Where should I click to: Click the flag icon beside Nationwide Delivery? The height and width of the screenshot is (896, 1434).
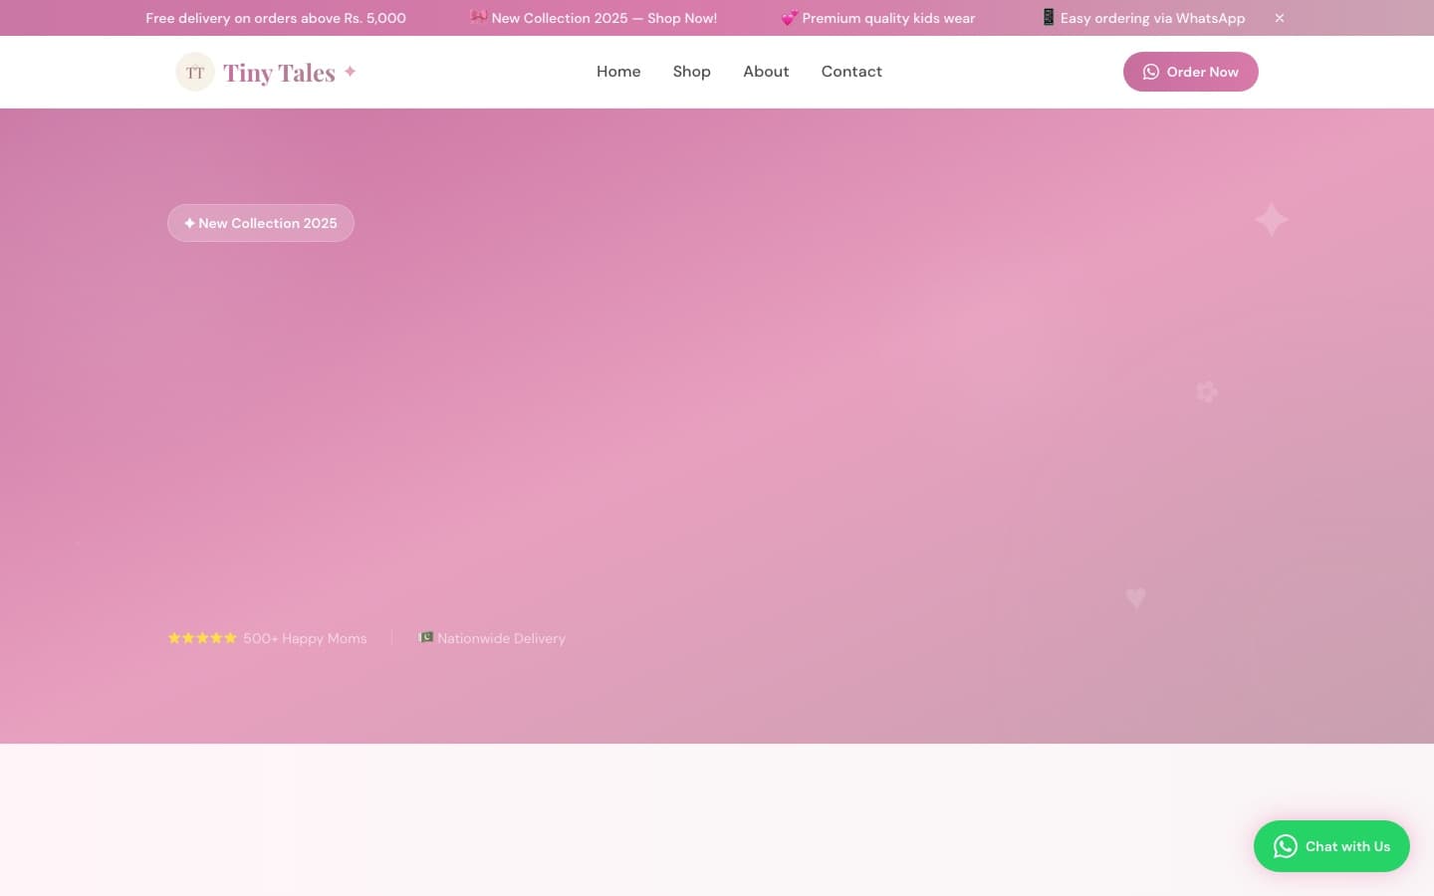[x=426, y=637]
